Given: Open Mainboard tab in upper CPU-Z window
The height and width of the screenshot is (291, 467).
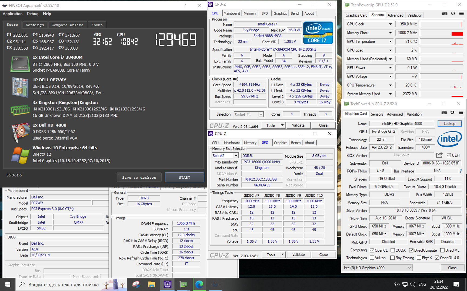Looking at the screenshot, I should 232,13.
